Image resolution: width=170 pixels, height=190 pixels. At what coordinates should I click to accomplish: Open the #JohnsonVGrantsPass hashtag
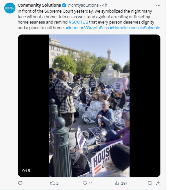coord(87,28)
